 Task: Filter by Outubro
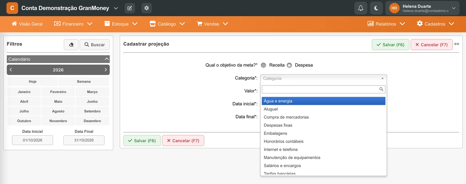point(24,121)
